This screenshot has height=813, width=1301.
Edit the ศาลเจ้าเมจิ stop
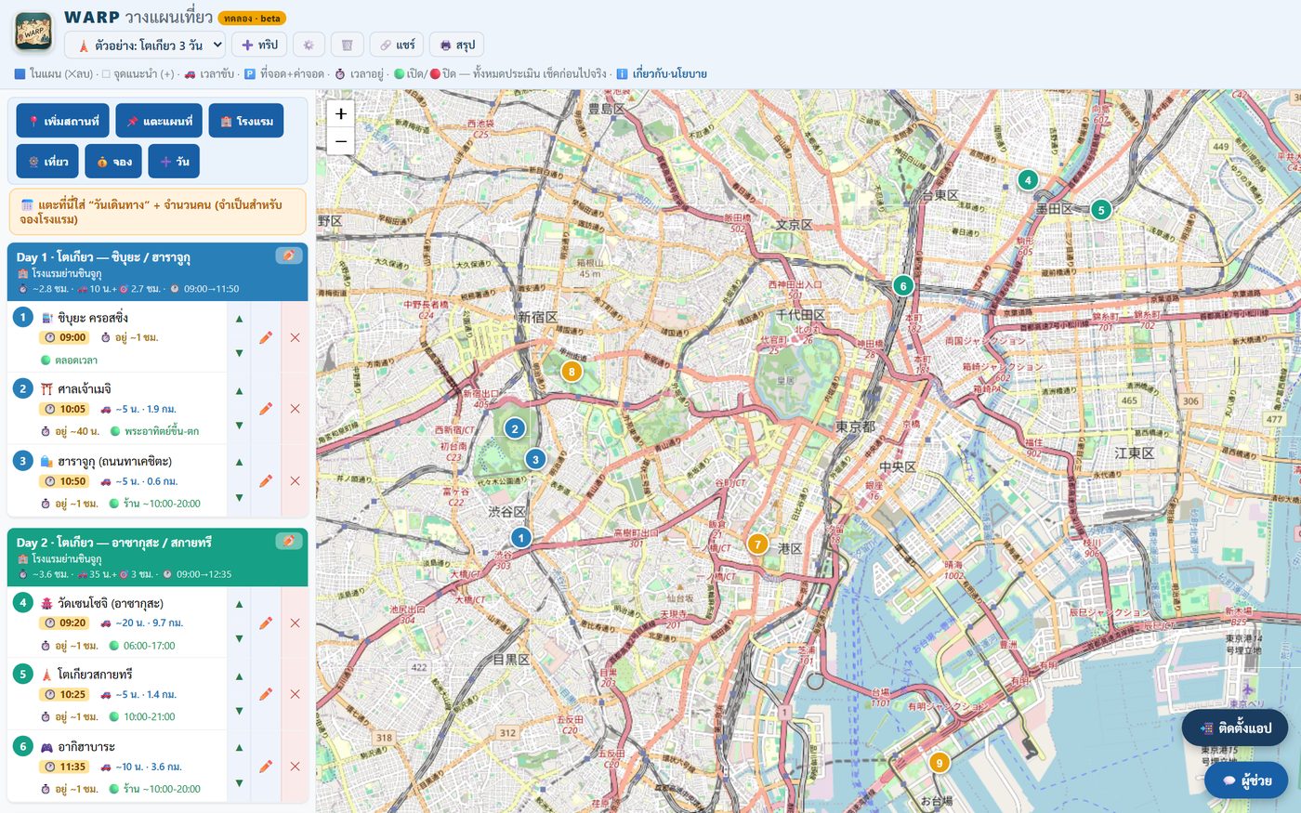point(266,409)
